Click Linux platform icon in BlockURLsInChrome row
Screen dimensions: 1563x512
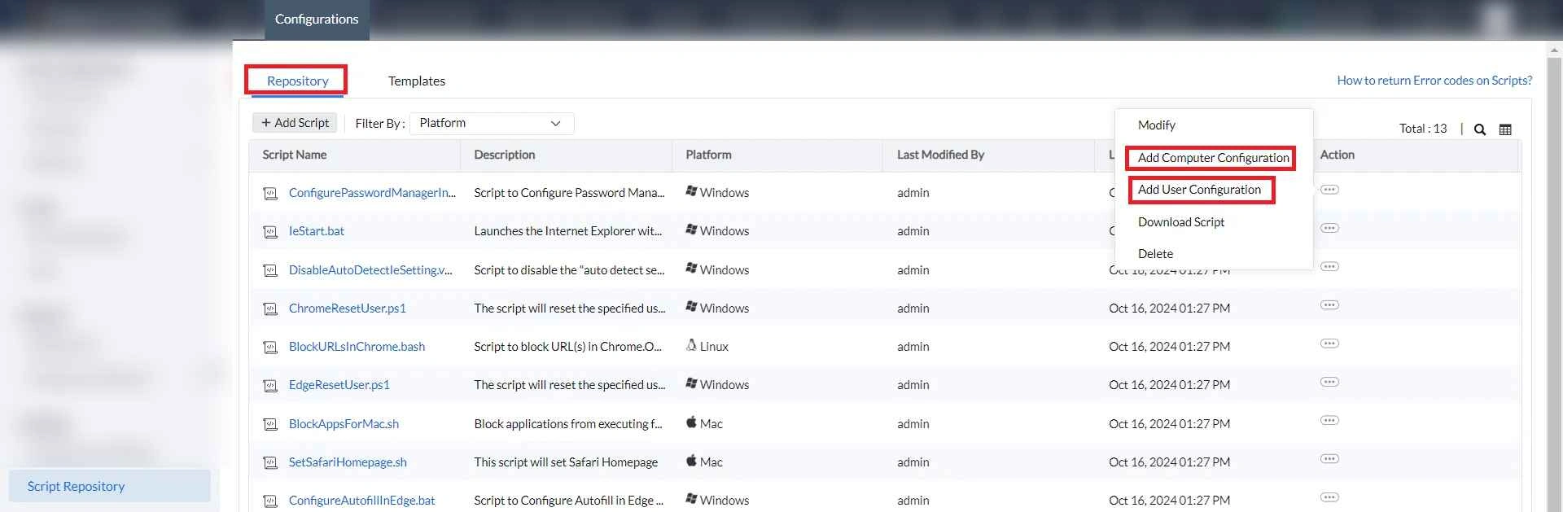tap(691, 345)
